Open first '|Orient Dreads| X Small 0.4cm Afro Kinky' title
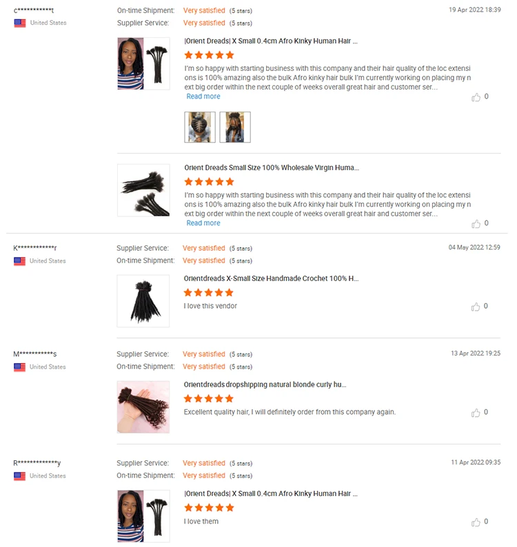The width and height of the screenshot is (517, 547). click(271, 41)
